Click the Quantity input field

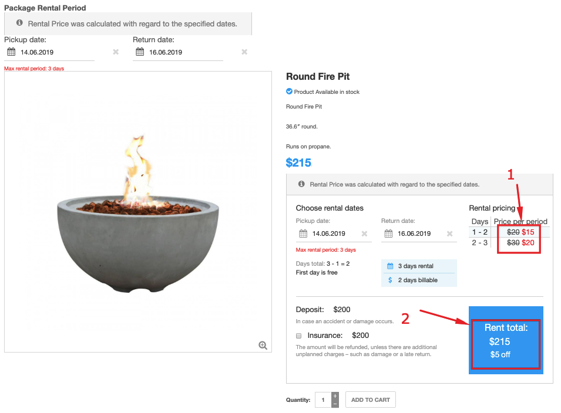pyautogui.click(x=323, y=400)
